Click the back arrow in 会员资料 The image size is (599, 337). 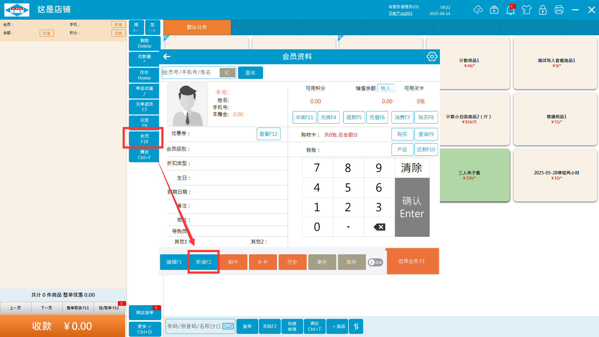click(x=167, y=56)
